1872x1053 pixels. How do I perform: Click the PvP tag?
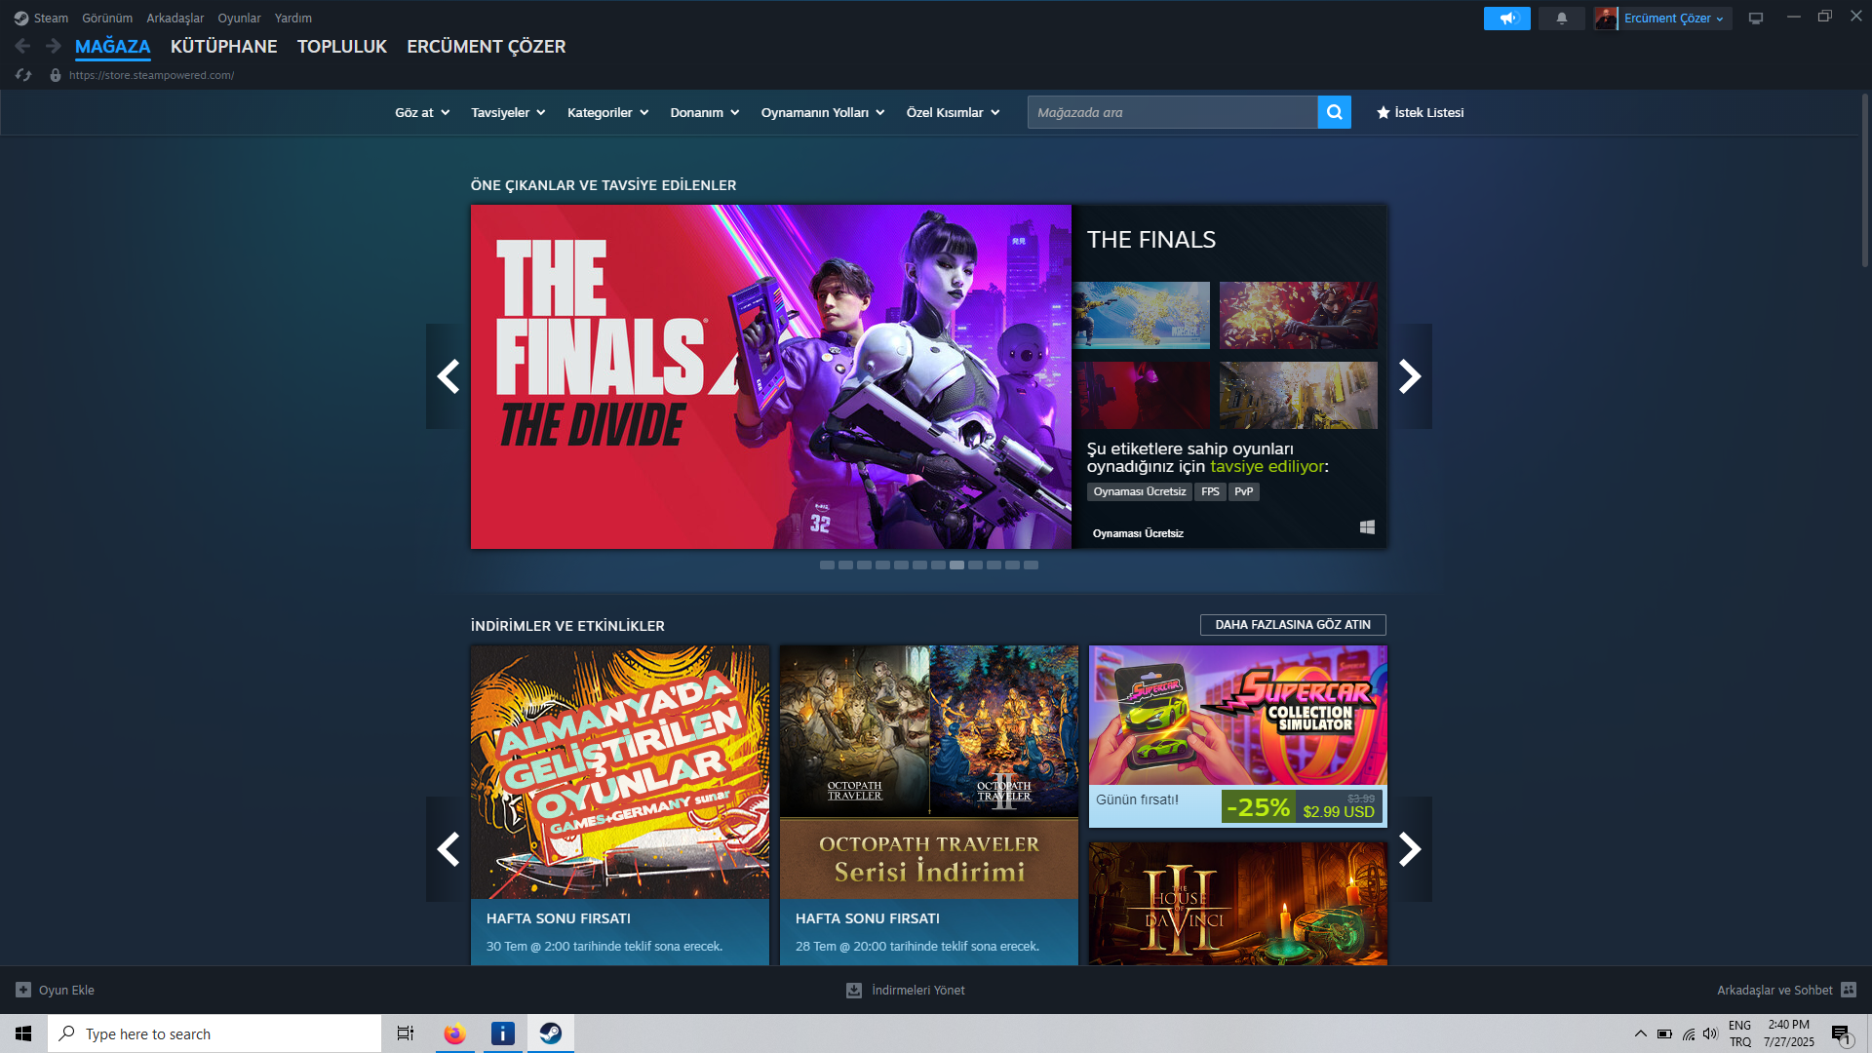[x=1244, y=491]
